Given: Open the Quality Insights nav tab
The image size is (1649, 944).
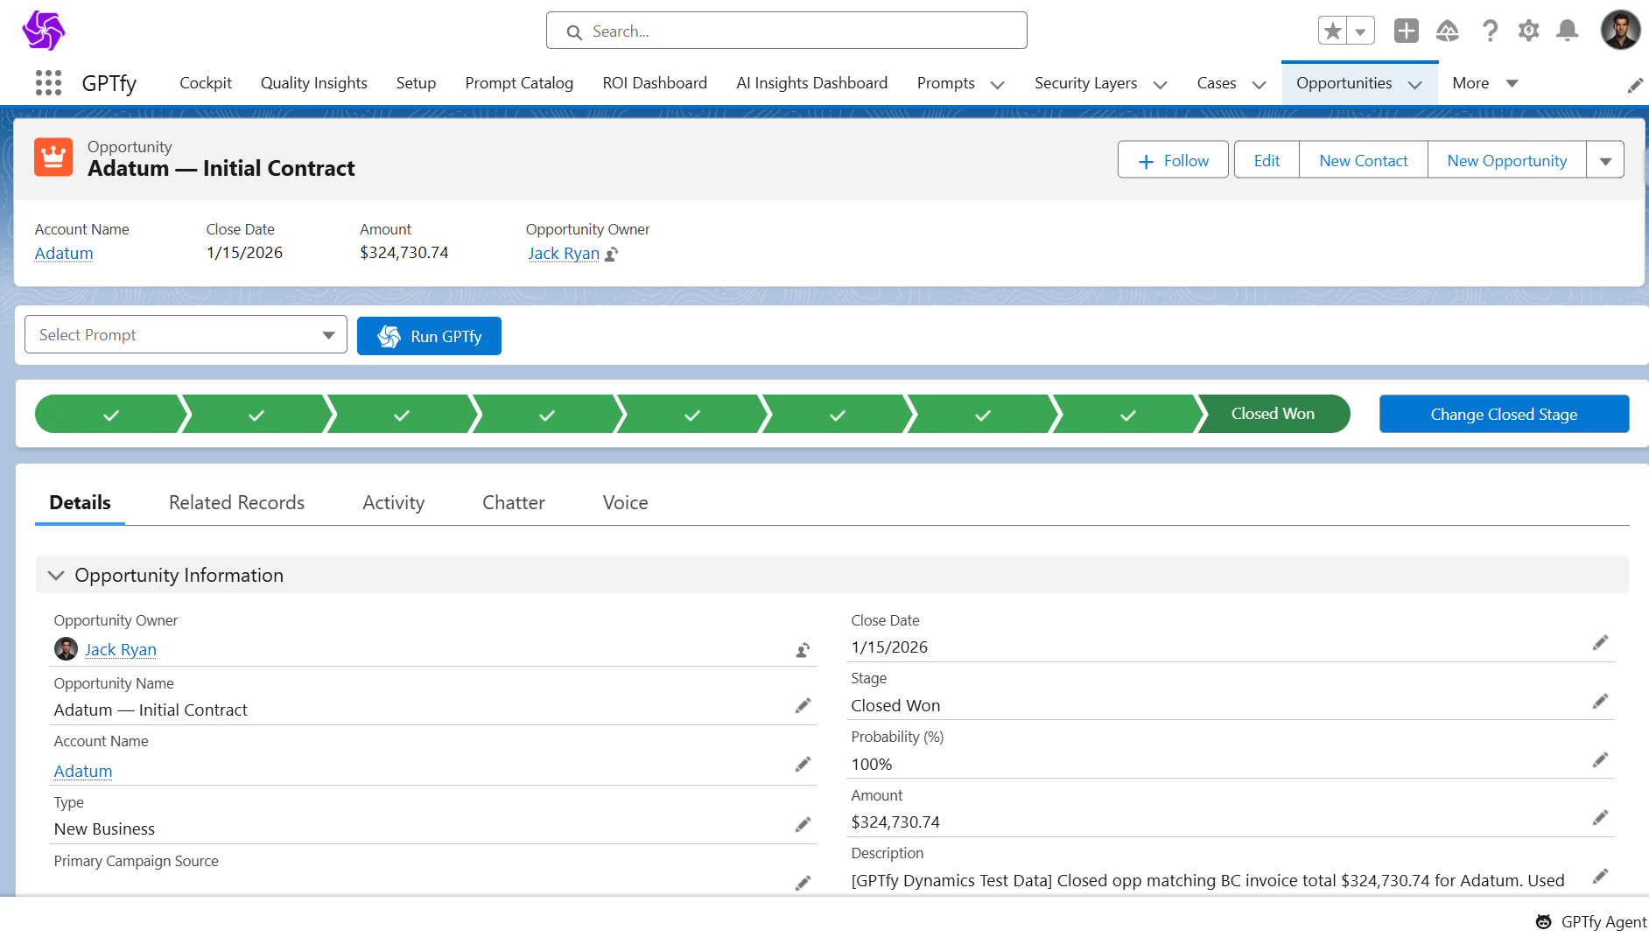Looking at the screenshot, I should [x=313, y=83].
